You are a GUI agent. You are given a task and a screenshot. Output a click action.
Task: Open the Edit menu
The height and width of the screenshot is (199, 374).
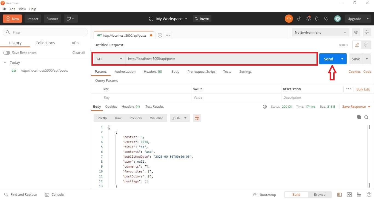click(13, 9)
